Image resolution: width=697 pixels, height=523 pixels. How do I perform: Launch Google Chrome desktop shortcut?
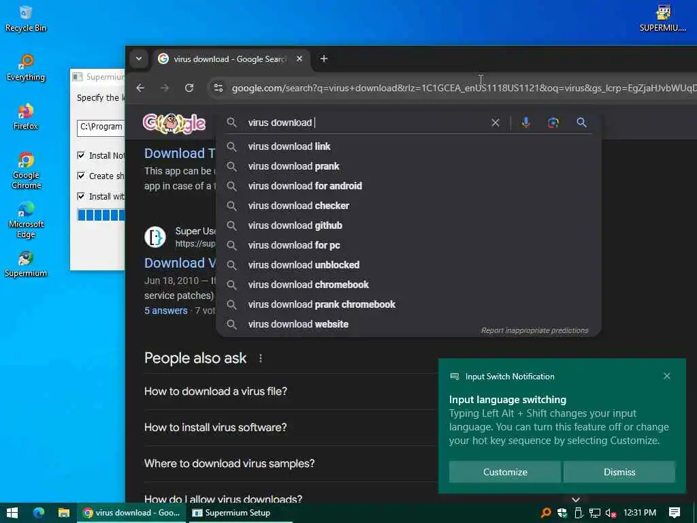[x=26, y=171]
